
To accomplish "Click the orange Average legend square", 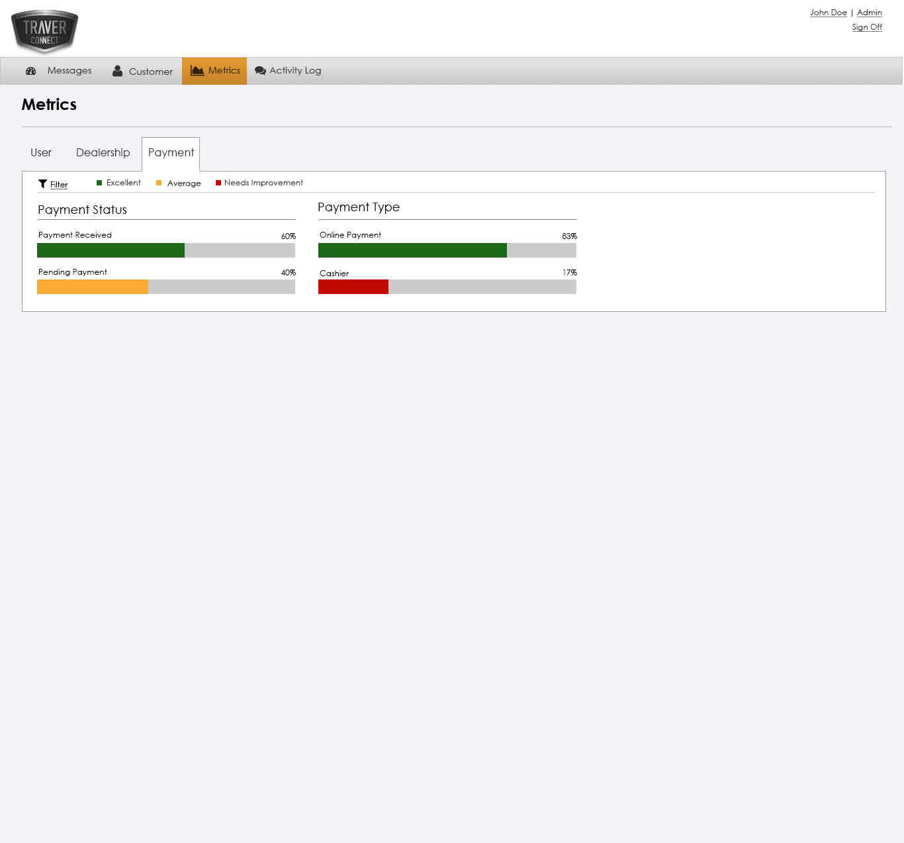I will pos(159,183).
